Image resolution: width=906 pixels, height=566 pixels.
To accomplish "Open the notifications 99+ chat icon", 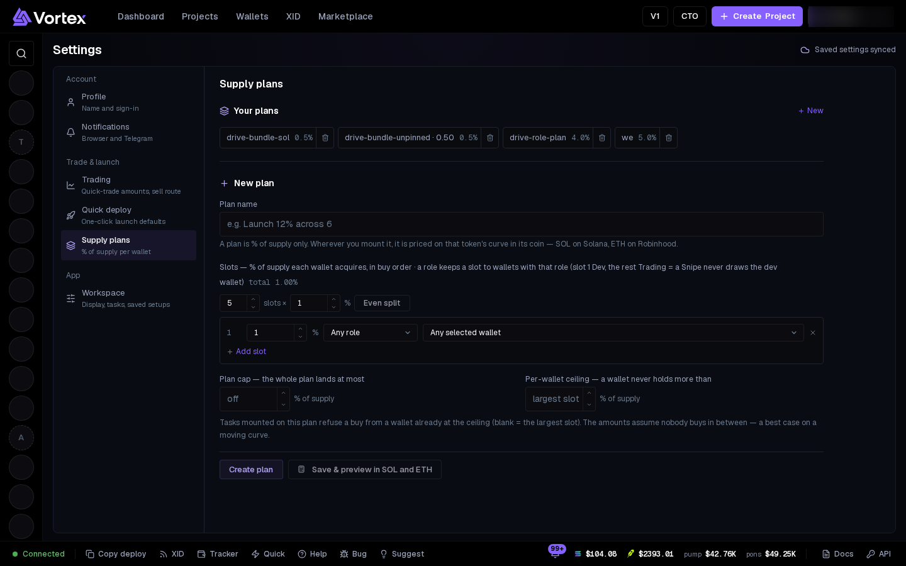I will click(556, 553).
